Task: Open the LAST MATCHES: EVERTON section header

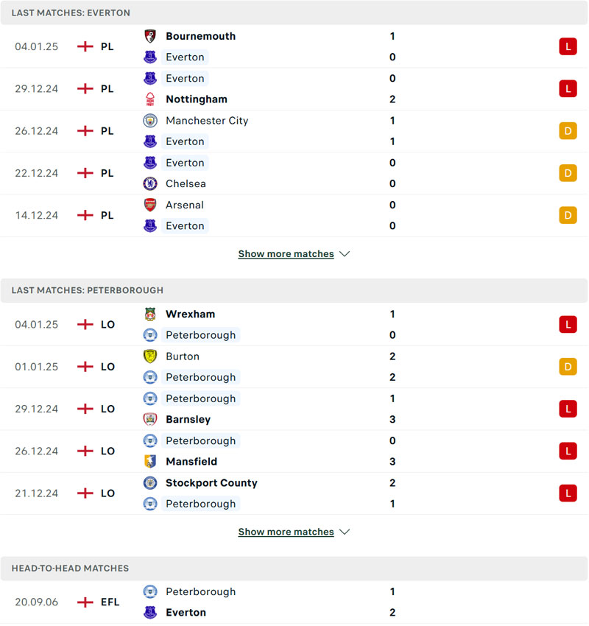Action: (x=71, y=13)
